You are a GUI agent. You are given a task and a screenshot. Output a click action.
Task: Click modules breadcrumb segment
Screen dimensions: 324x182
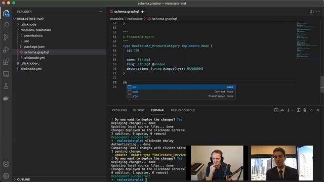point(117,19)
